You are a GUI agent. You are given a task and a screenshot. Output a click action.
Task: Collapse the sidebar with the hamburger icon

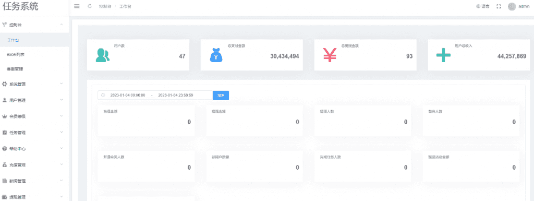[77, 6]
